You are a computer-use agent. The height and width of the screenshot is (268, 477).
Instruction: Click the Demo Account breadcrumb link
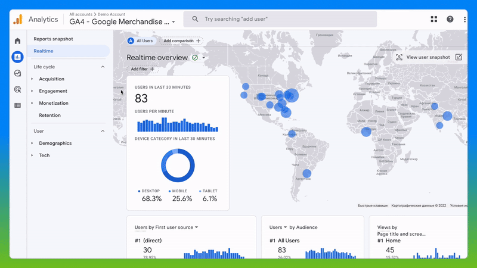coord(111,14)
